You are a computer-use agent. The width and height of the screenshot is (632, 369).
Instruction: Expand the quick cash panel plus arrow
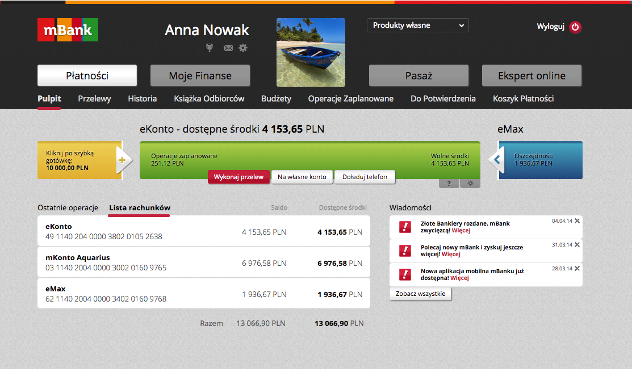click(x=122, y=160)
